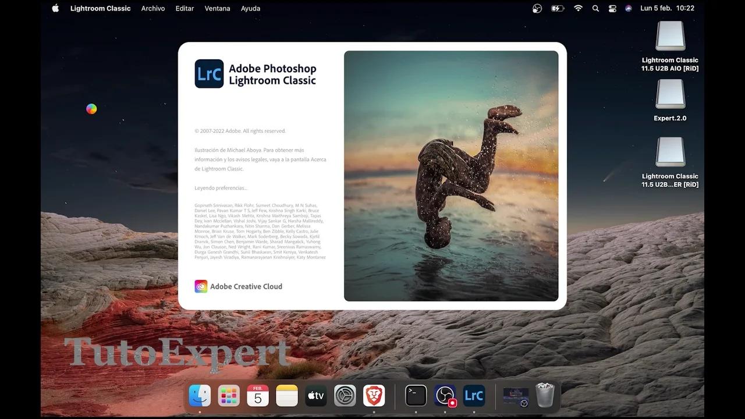Screen dimensions: 745x419
Task: Open Control Center from the menu bar
Action: tap(612, 8)
